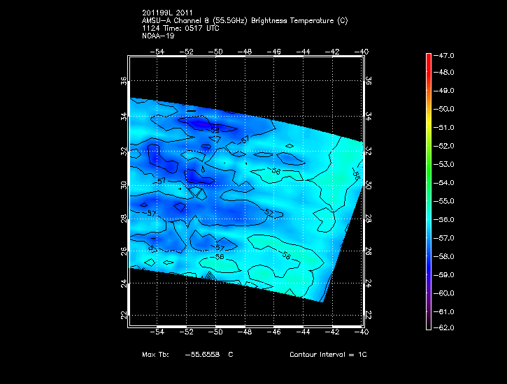This screenshot has height=384, width=507.
Task: Click the 1124 Time: 0517 UTC line
Action: 180,29
